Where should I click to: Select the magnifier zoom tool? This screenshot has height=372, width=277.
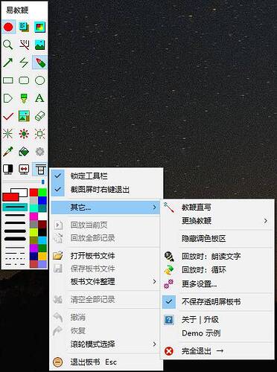(x=8, y=45)
